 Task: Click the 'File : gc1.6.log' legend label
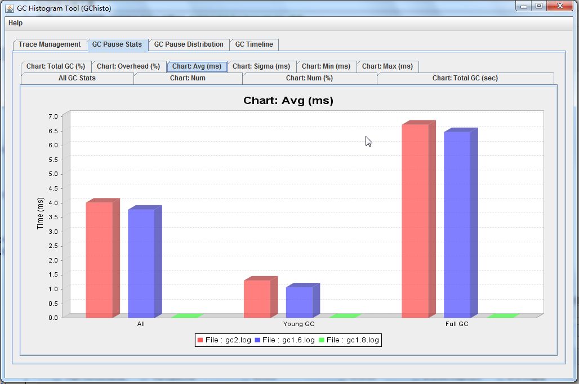(288, 340)
